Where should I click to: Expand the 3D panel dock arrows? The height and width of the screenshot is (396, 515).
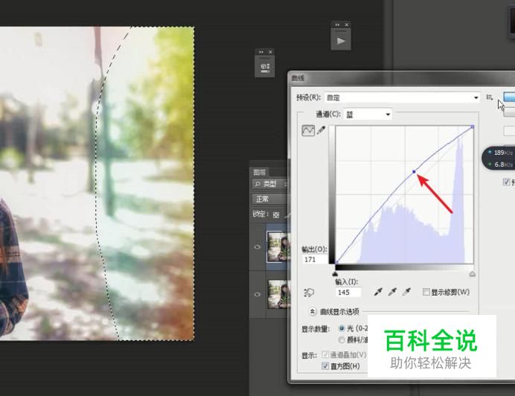click(261, 52)
